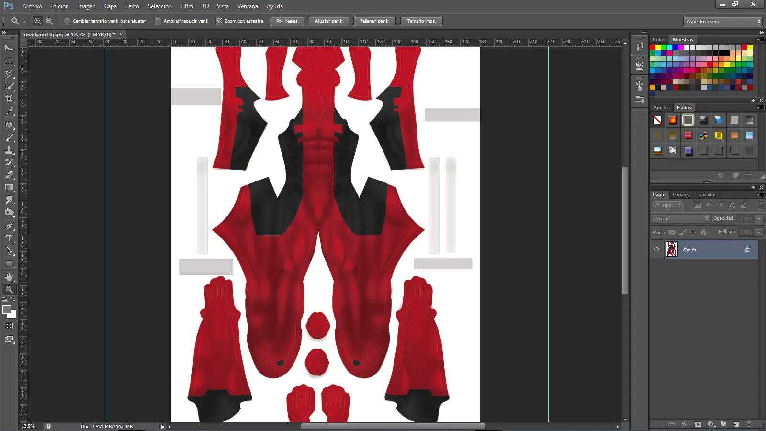Open Zoom tool preset picker arrow
Screen dimensions: 766x431
pyautogui.click(x=24, y=21)
